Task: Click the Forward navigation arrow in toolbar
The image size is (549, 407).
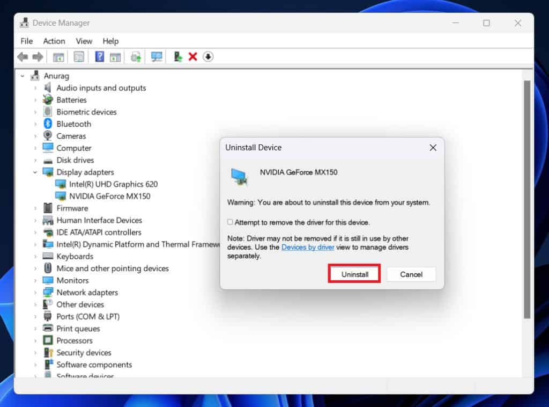Action: pos(38,56)
